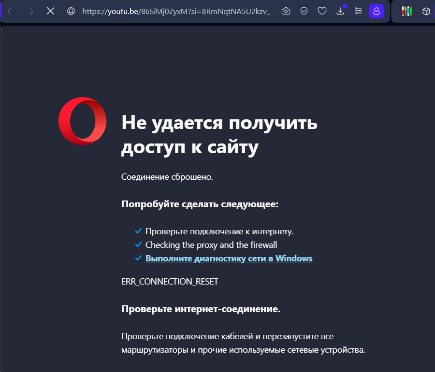Open the extensions cube icon
The image size is (435, 372).
[426, 11]
